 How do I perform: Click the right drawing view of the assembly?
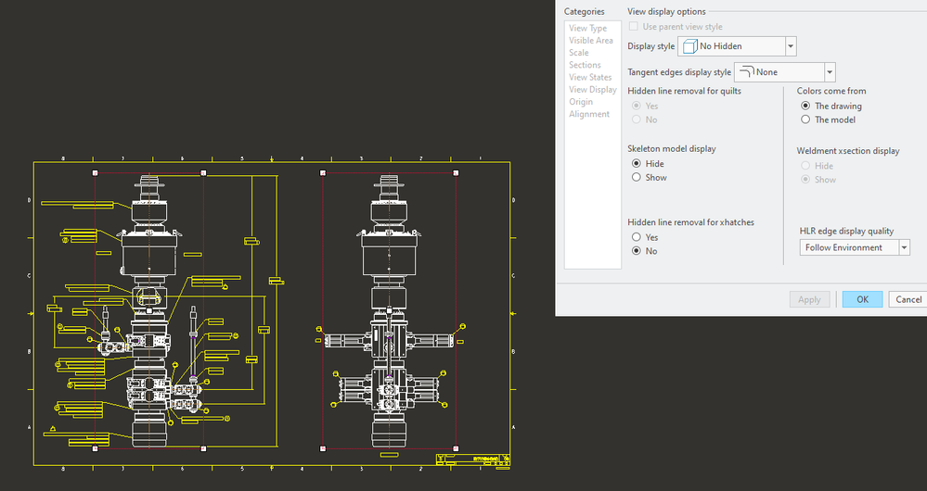point(389,310)
